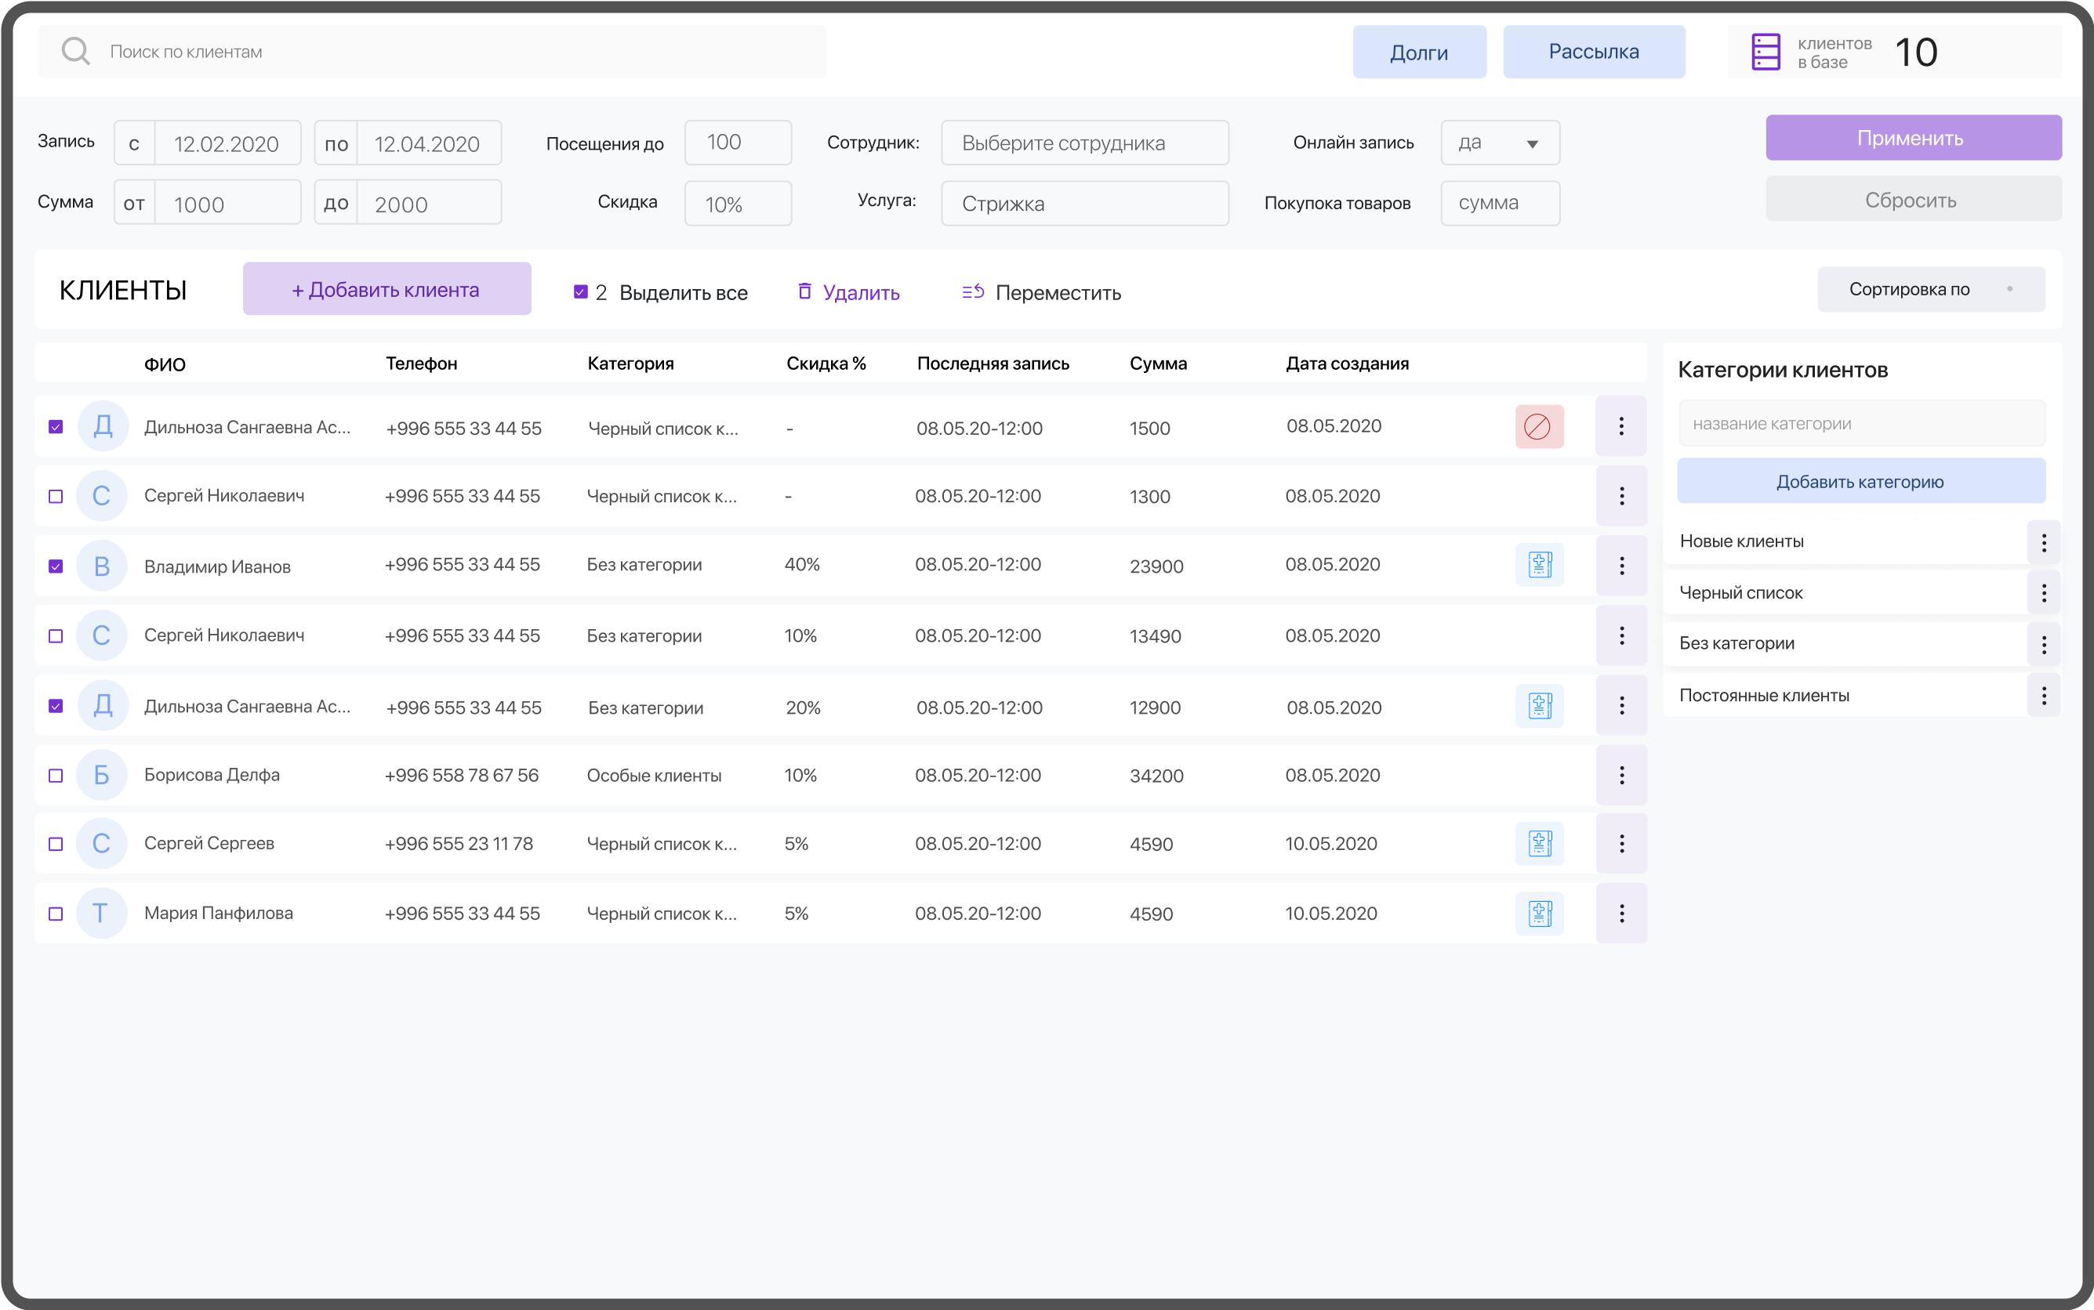Viewport: 2094px width, 1310px height.
Task: Click Переместить to move selected clients
Action: click(1042, 292)
